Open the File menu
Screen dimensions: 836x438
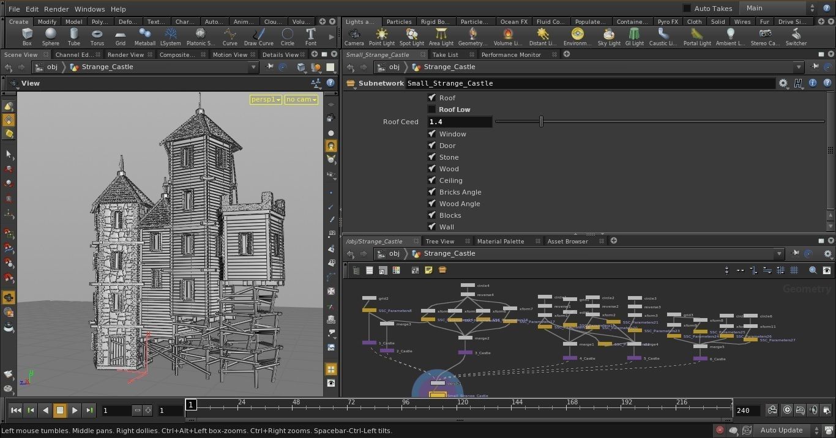pos(14,9)
